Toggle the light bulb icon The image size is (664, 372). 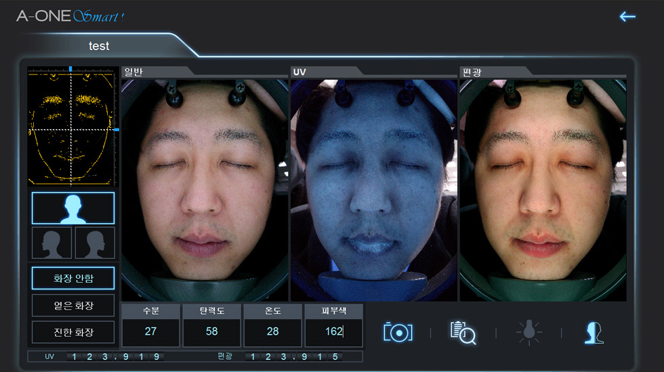click(x=528, y=332)
